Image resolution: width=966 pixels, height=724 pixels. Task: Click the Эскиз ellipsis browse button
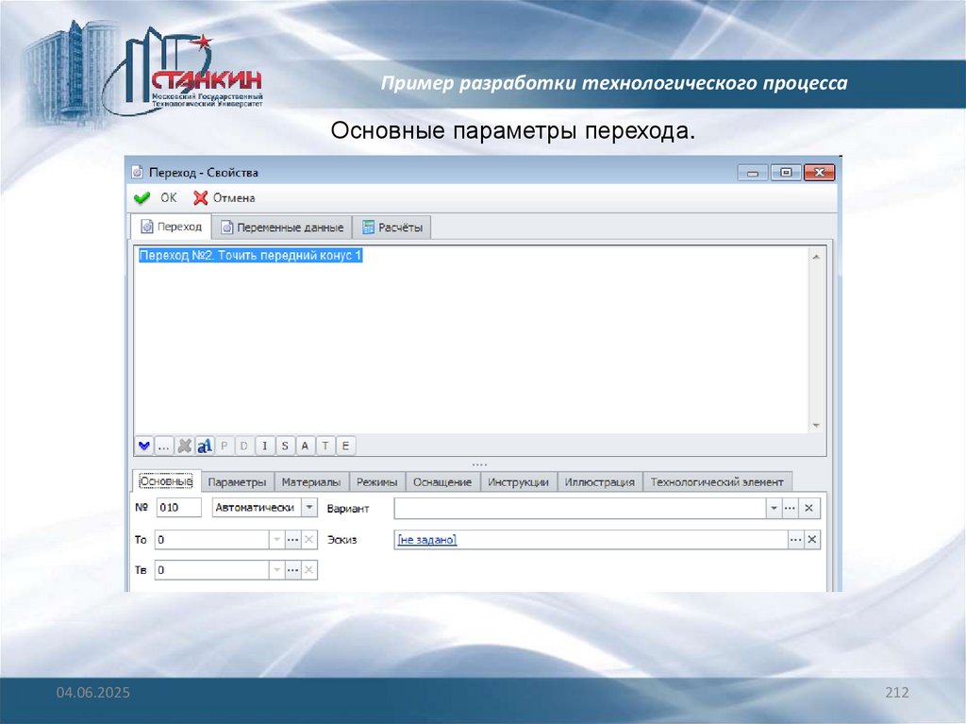coord(796,540)
